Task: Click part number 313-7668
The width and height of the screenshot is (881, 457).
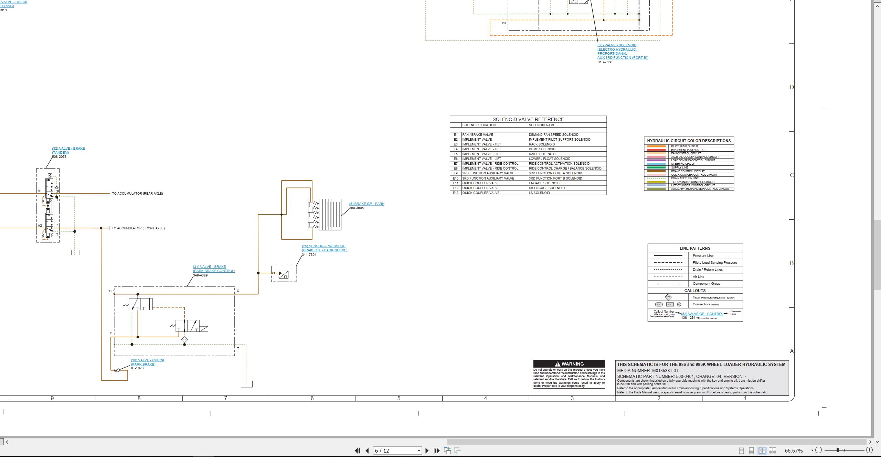Action: 605,62
